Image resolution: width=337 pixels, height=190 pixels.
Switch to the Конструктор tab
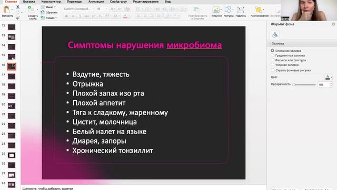coord(51,2)
